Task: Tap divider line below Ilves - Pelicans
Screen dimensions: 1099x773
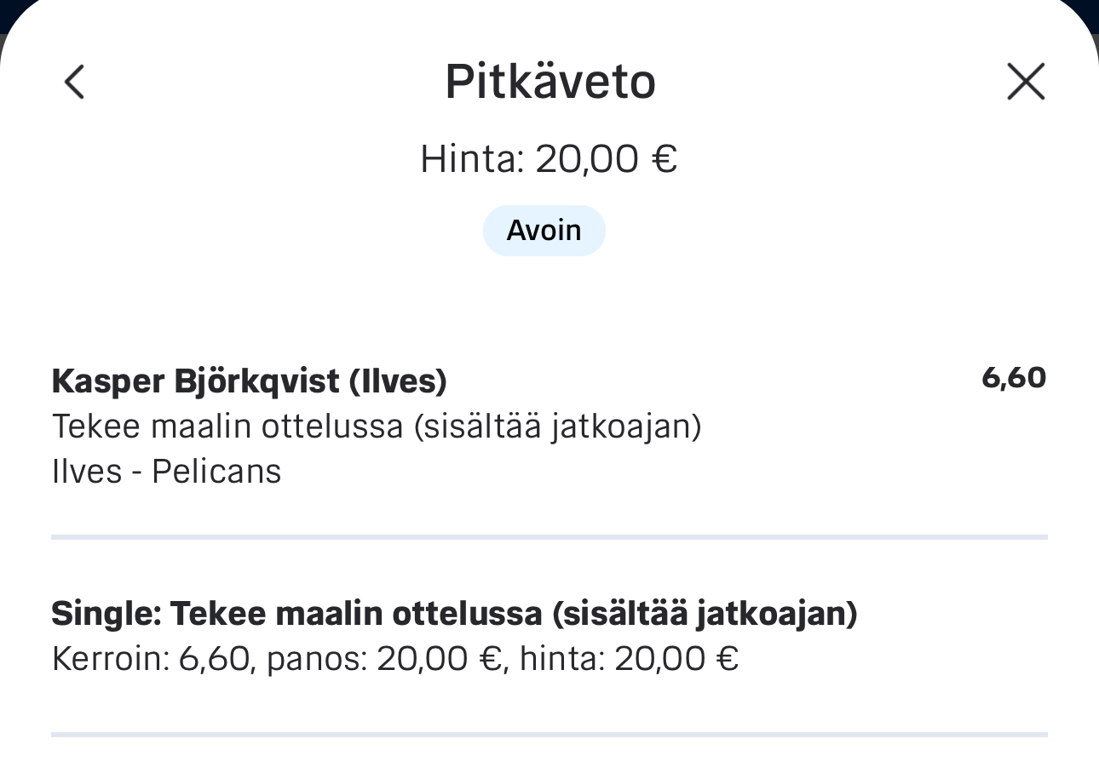Action: (x=549, y=537)
